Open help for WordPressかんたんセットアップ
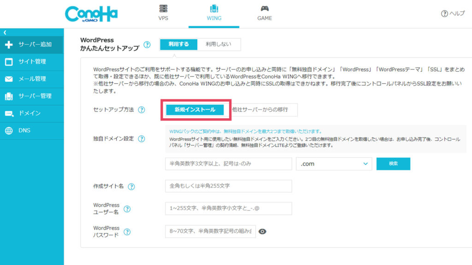Image resolution: width=472 pixels, height=265 pixels. (147, 45)
